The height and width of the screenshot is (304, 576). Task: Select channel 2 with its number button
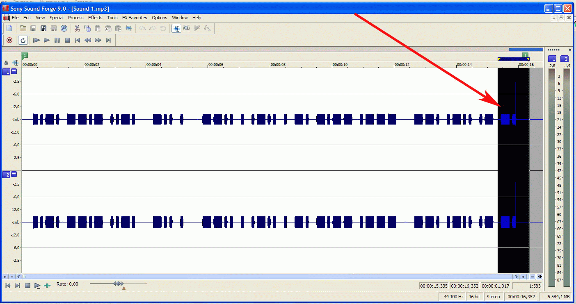coord(6,175)
